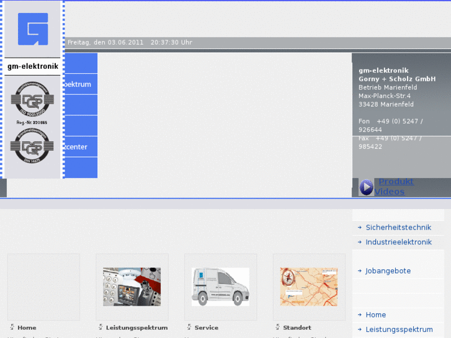Open Sicherheitstechnik in the sidebar

(x=398, y=228)
